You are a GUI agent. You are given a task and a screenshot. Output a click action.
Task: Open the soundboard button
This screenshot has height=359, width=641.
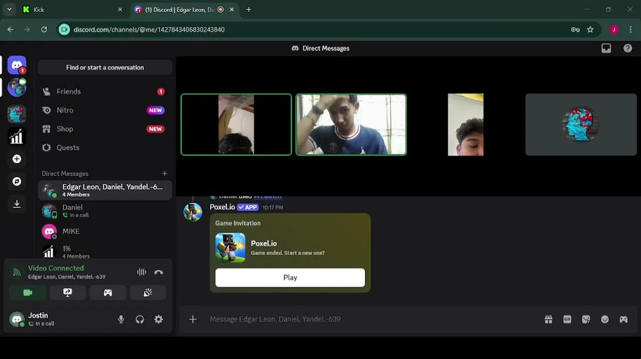[x=148, y=293]
